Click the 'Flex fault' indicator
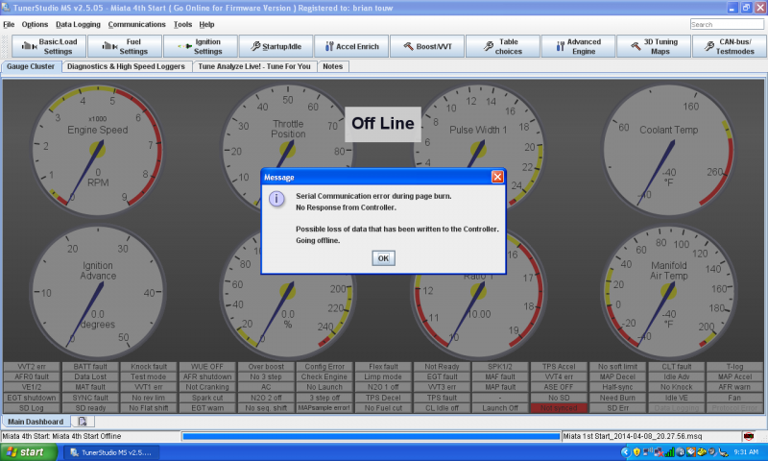This screenshot has height=461, width=768. [383, 367]
